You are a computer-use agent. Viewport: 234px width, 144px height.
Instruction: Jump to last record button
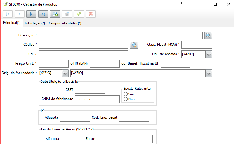43,14
